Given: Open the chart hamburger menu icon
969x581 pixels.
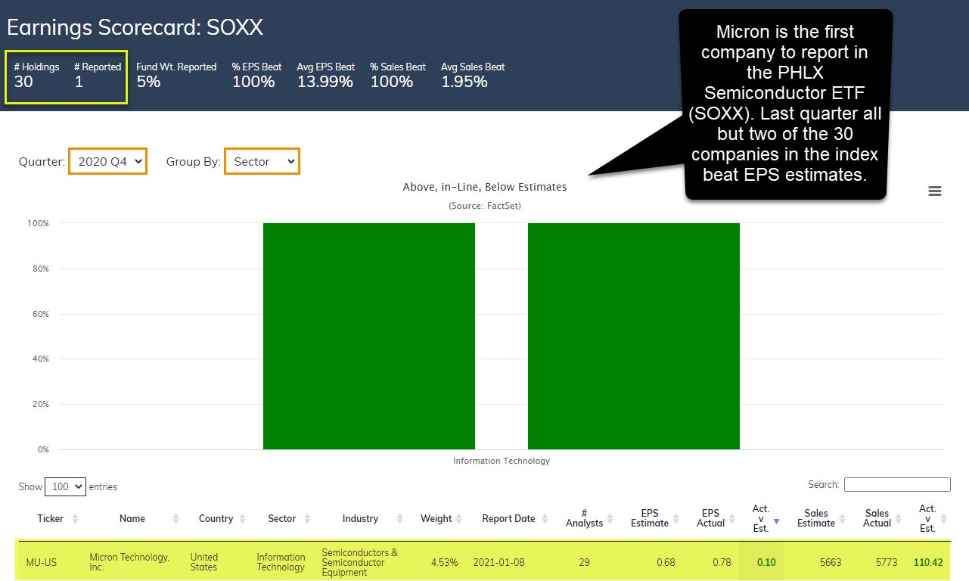Looking at the screenshot, I should click(x=935, y=191).
